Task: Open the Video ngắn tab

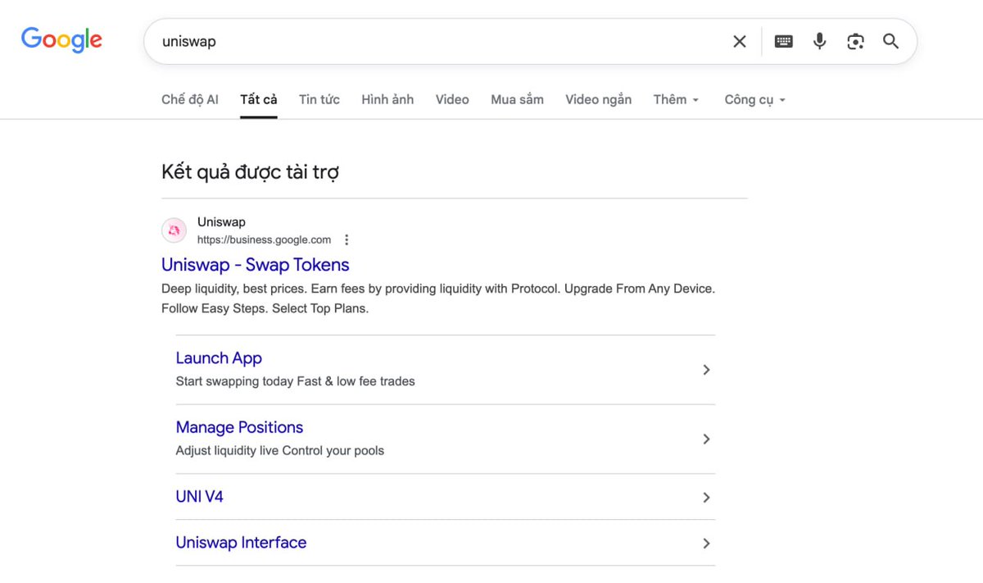Action: click(x=598, y=99)
